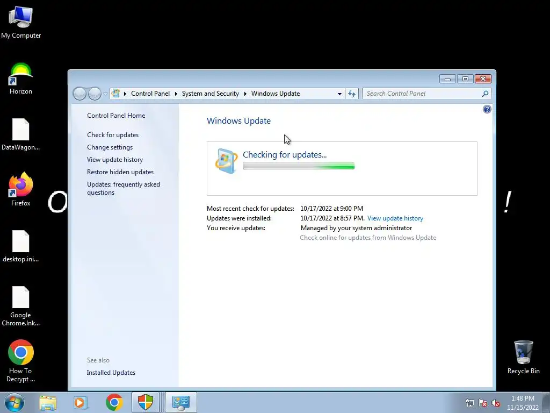Open Google Chrome from the taskbar
The image size is (550, 413).
114,402
